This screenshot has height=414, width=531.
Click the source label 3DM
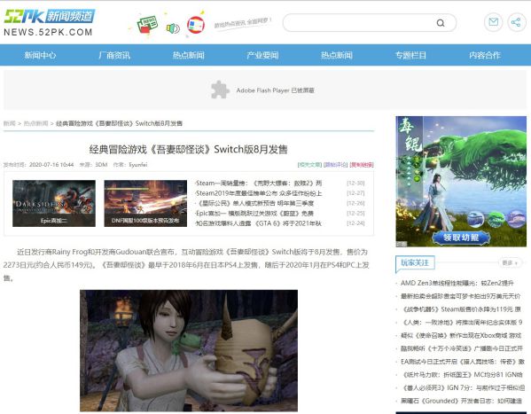pyautogui.click(x=101, y=165)
